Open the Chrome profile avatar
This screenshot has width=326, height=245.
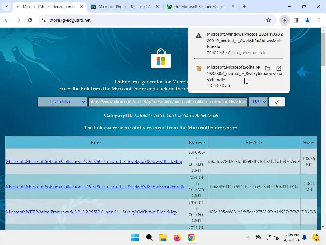[308, 20]
